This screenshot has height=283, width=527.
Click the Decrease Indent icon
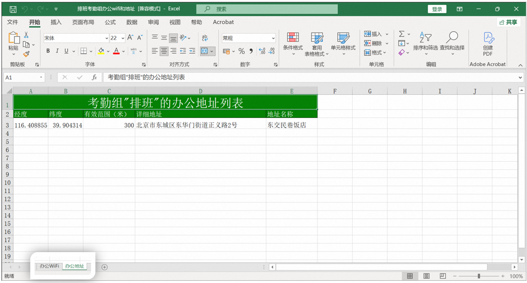click(x=183, y=51)
